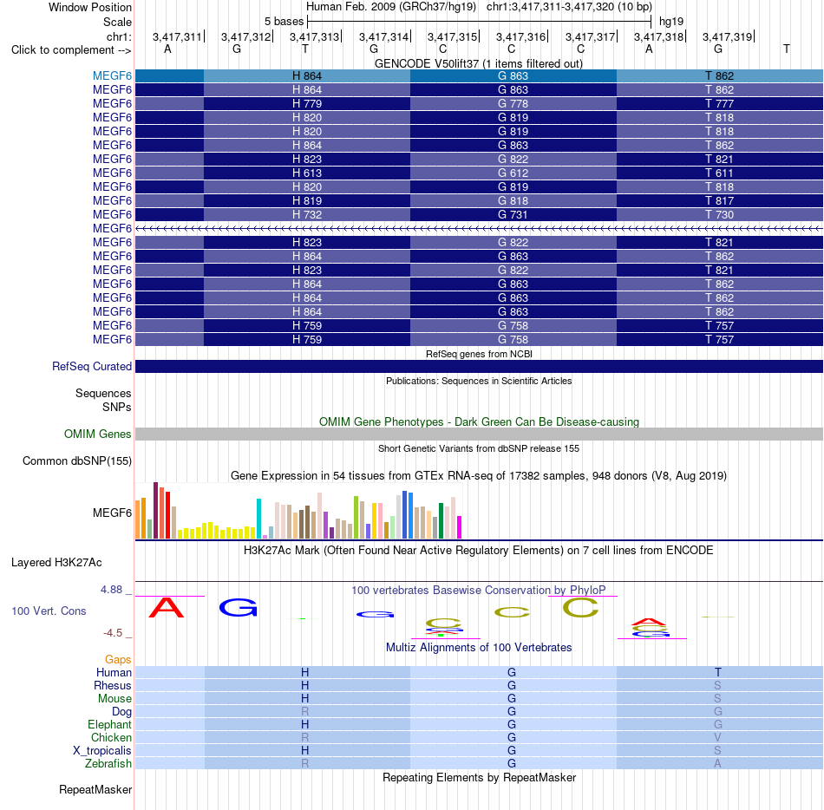Select the T 730 codon block
Viewport: 824px width, 810px height.
(719, 214)
